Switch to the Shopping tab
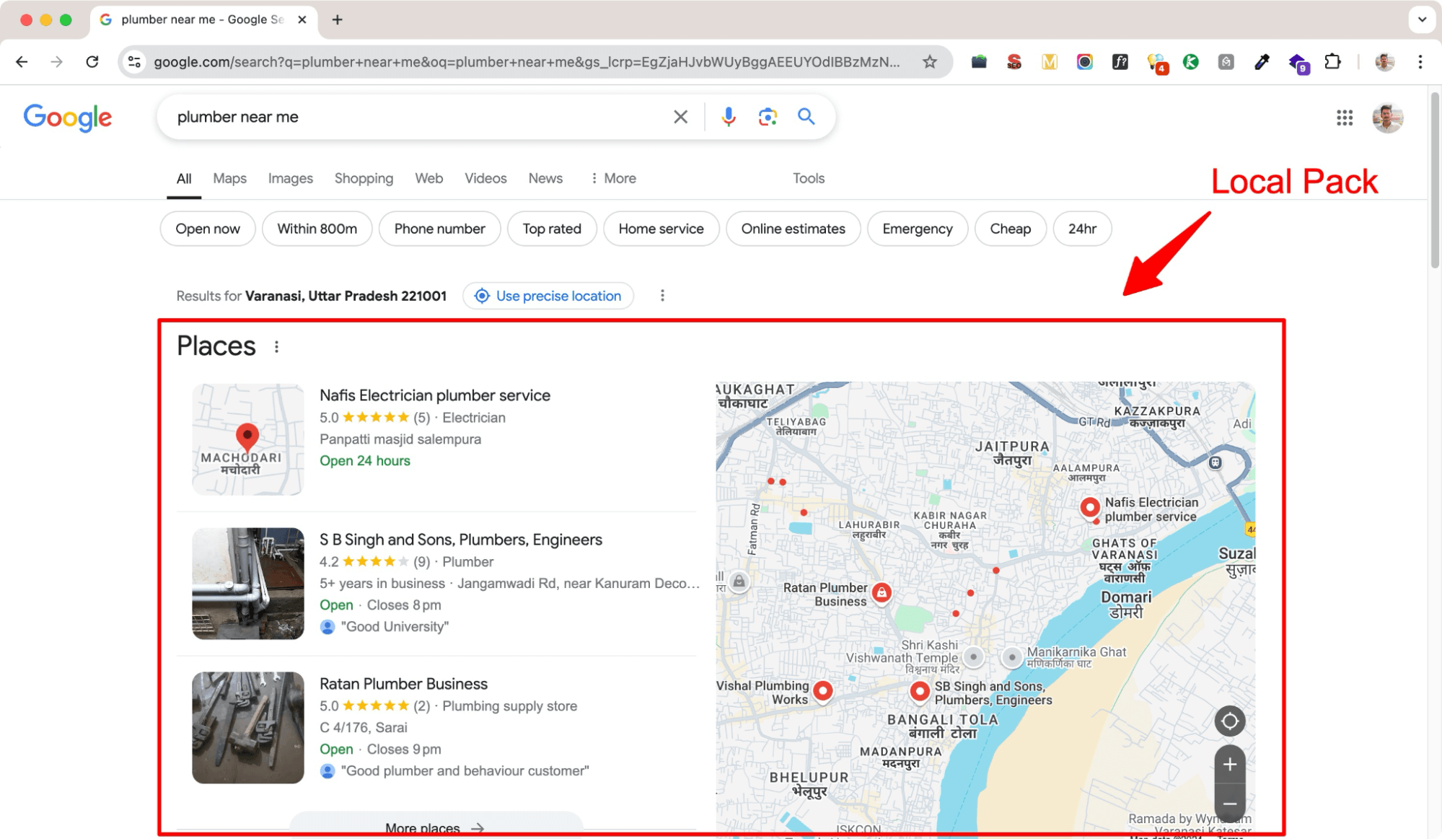The image size is (1442, 839). click(364, 178)
